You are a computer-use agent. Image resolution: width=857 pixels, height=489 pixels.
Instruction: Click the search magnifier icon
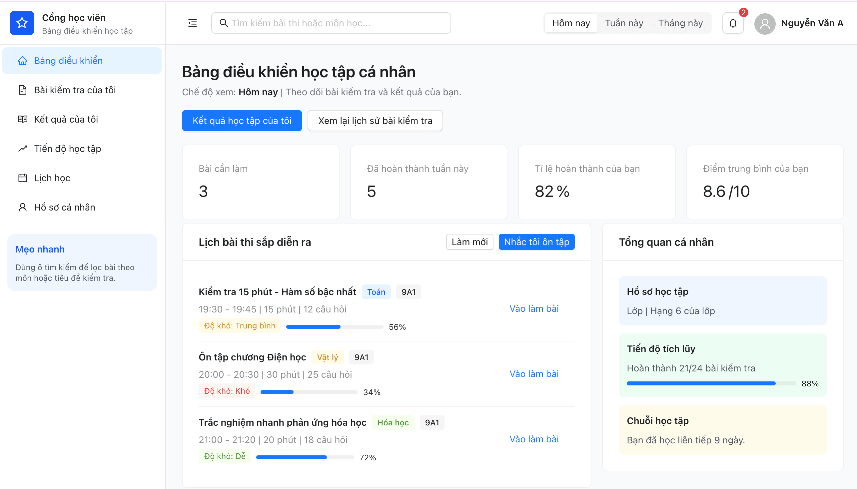[x=224, y=23]
